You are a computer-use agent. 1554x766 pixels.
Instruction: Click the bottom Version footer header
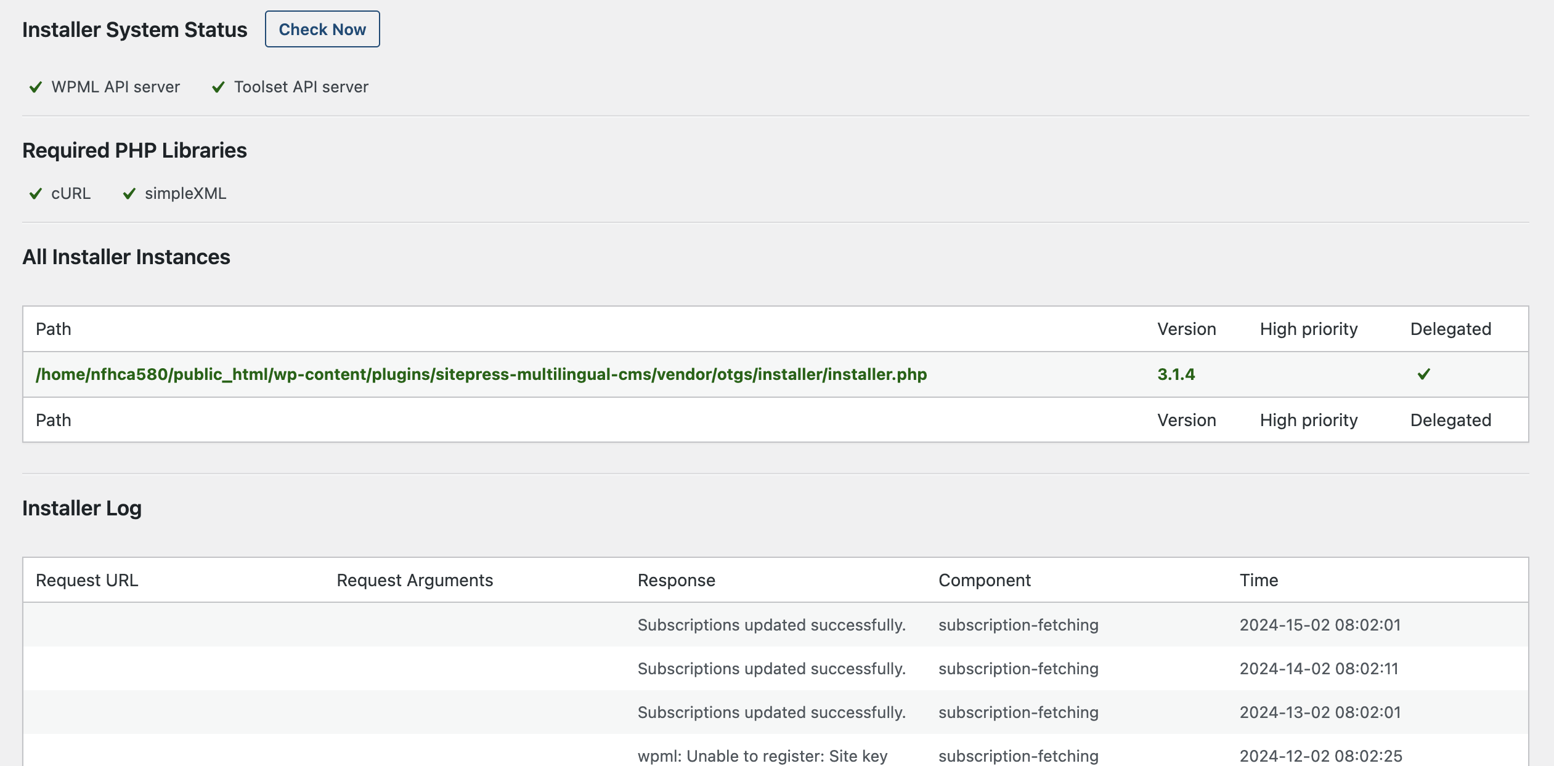(x=1187, y=420)
